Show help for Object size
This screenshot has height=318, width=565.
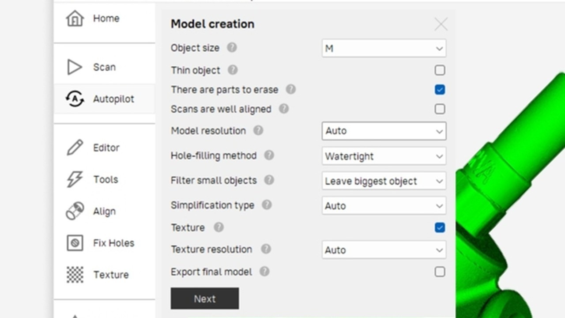[232, 48]
